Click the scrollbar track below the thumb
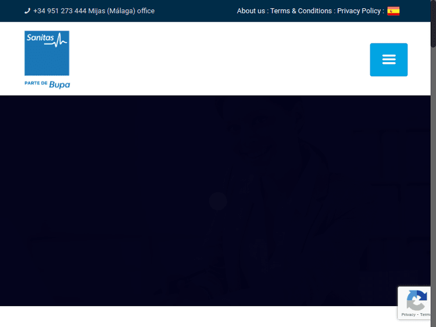The width and height of the screenshot is (436, 327). pyautogui.click(x=433, y=174)
